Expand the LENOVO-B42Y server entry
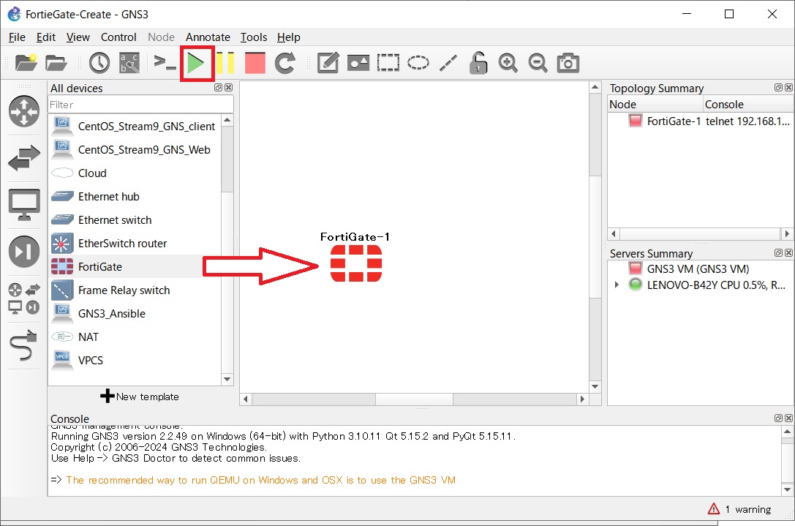 click(617, 285)
